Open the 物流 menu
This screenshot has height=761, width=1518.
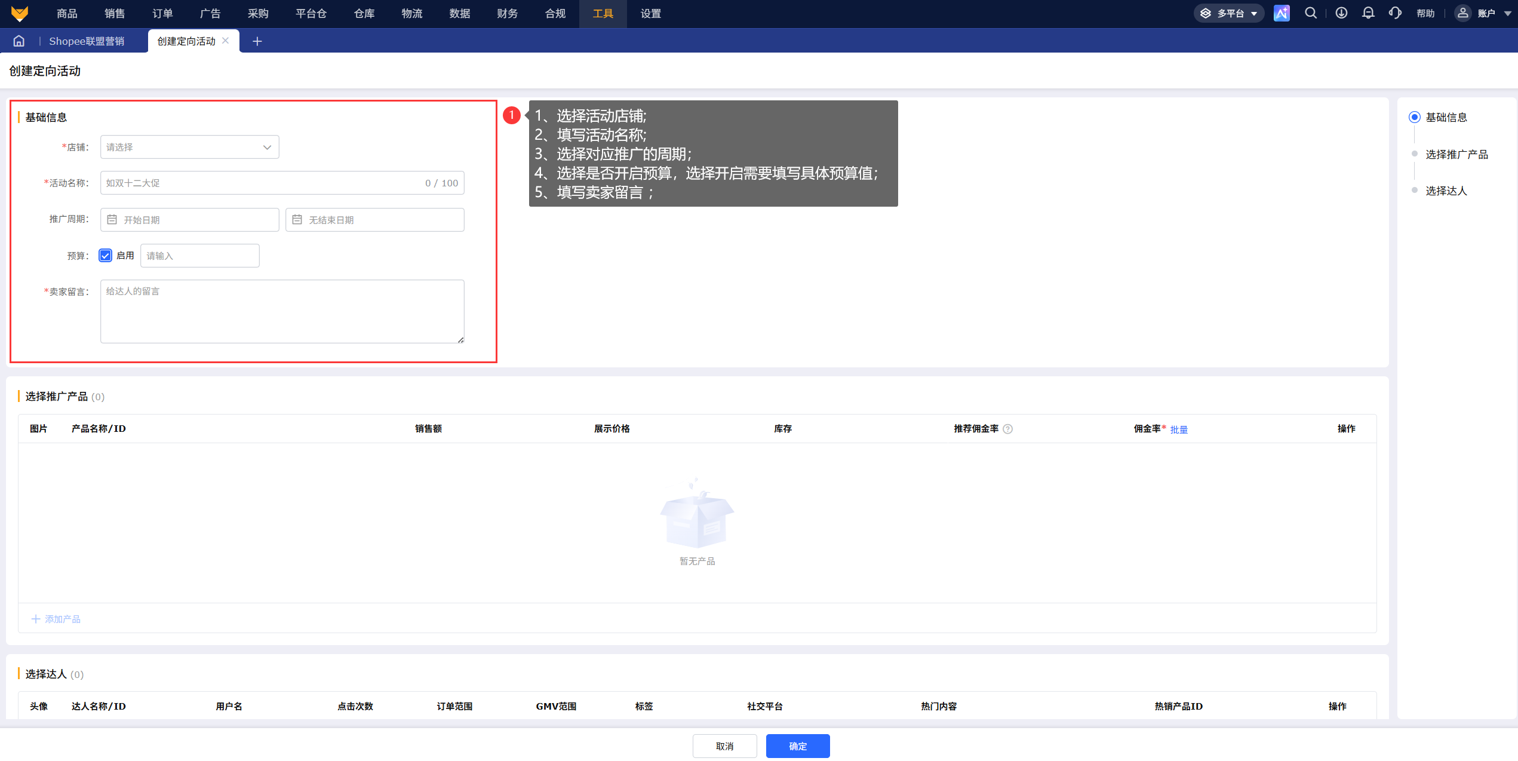coord(412,13)
